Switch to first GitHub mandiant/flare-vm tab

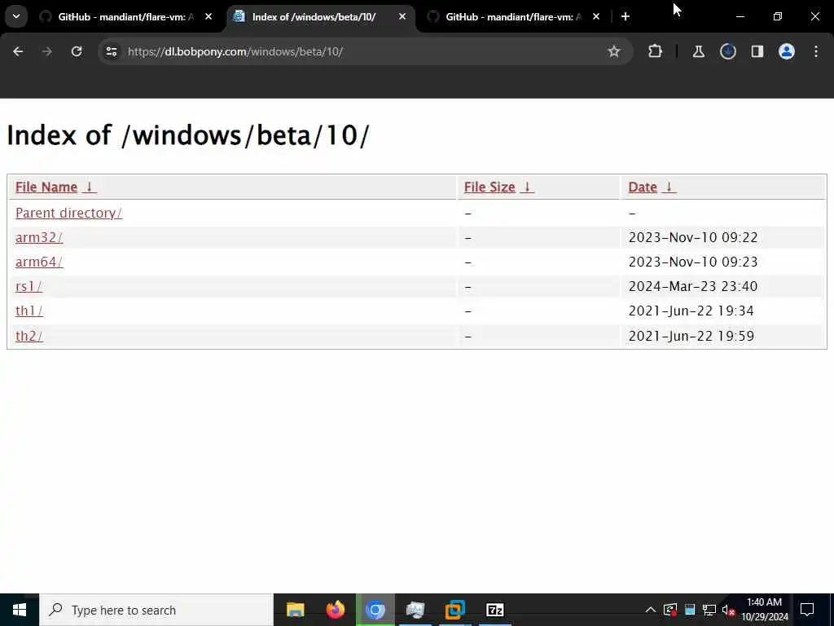pyautogui.click(x=125, y=16)
